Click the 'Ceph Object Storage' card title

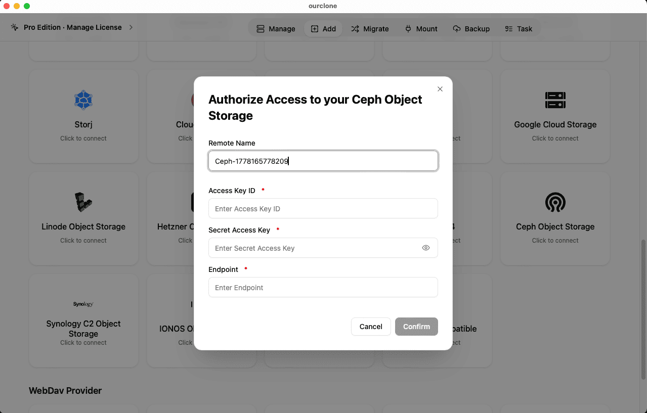(555, 226)
